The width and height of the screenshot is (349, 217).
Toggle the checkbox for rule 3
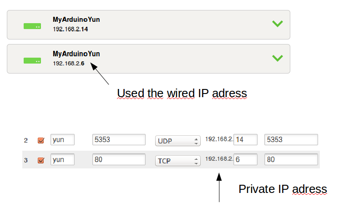click(x=41, y=160)
